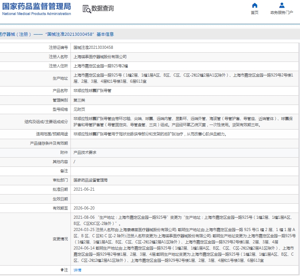Click the 产品储存条件及有效期 label
The image size is (300, 276).
(x=49, y=143)
